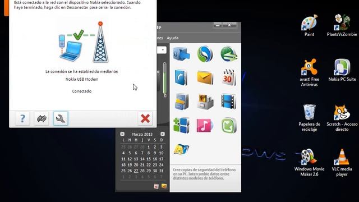Open Paint desktop shortcut
The width and height of the screenshot is (359, 202).
(x=309, y=25)
